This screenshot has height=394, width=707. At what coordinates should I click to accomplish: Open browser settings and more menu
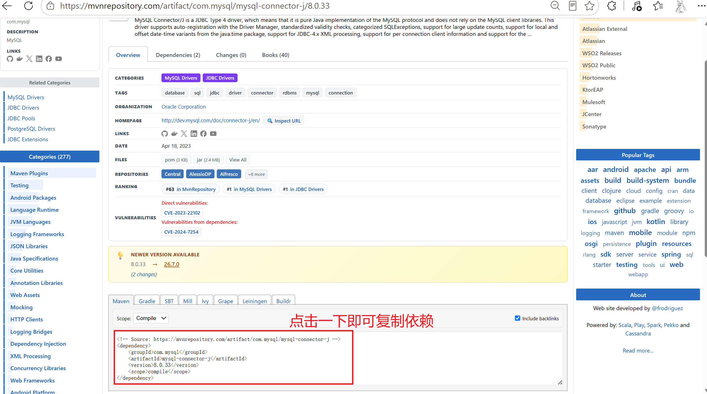pos(701,6)
